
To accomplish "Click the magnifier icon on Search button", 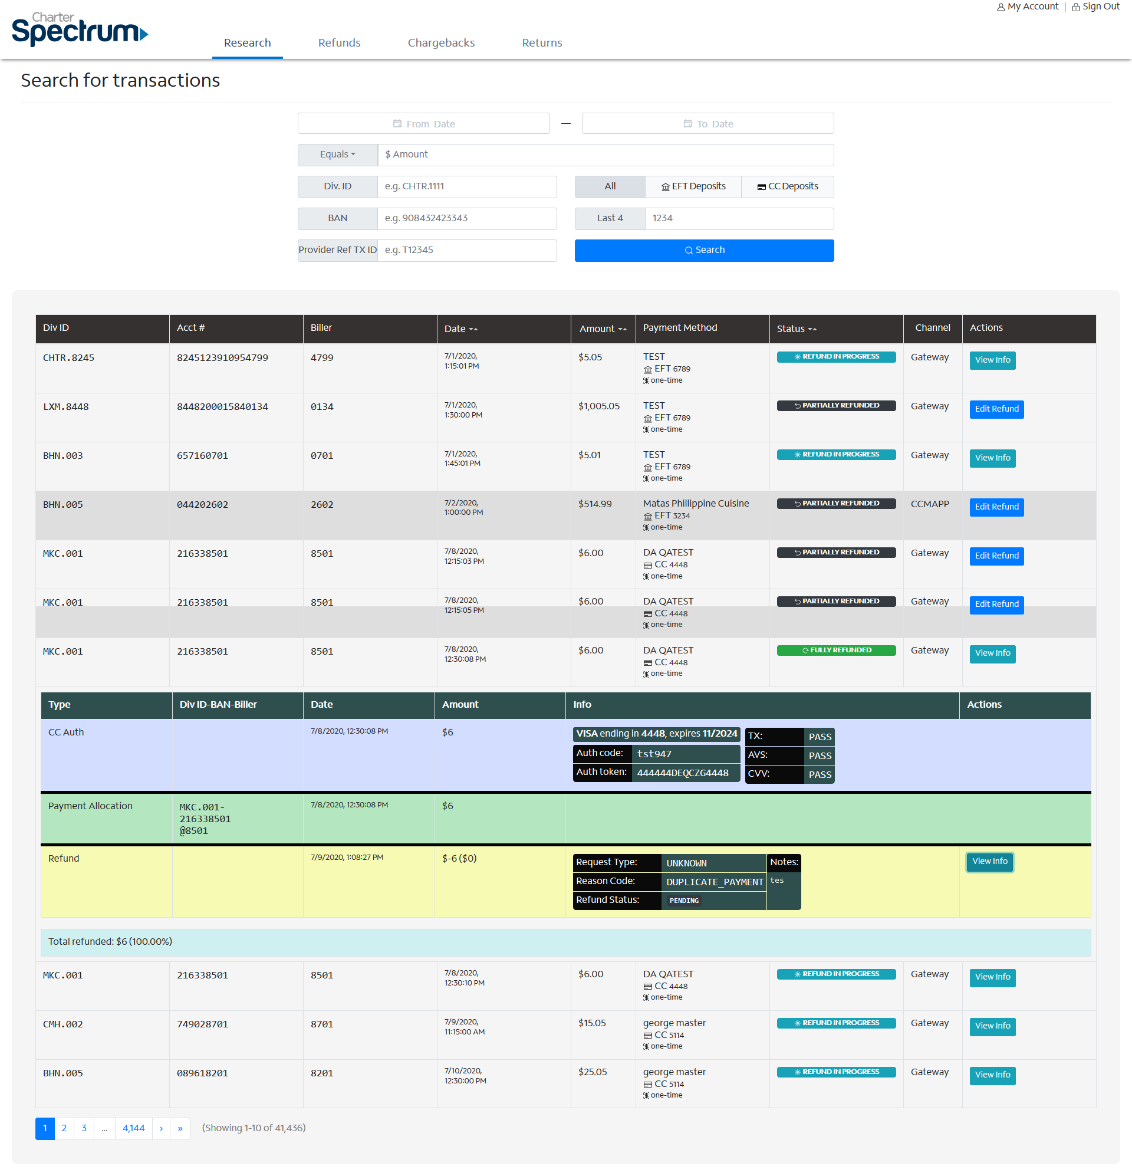I will coord(689,250).
